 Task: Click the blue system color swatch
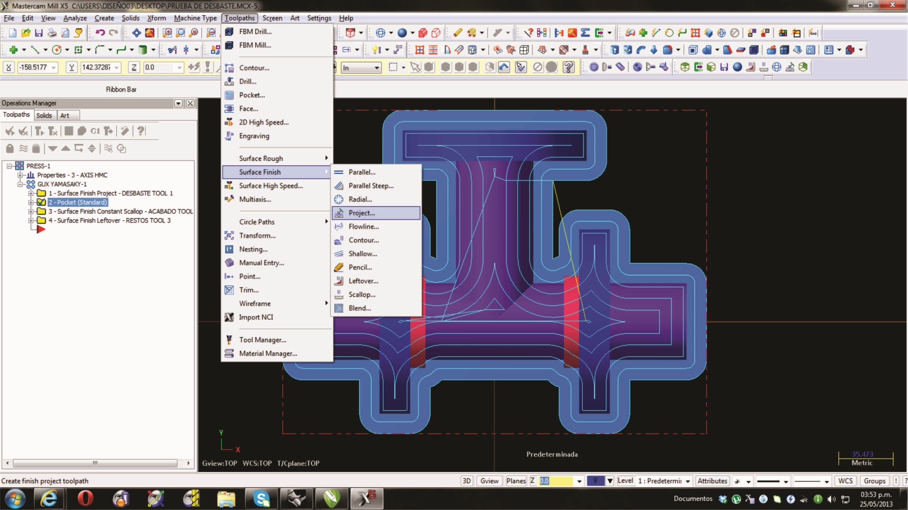[596, 481]
